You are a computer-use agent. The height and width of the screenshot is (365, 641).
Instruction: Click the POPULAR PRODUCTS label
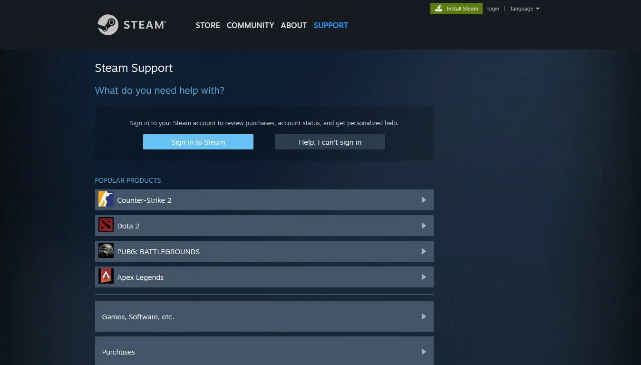point(128,180)
